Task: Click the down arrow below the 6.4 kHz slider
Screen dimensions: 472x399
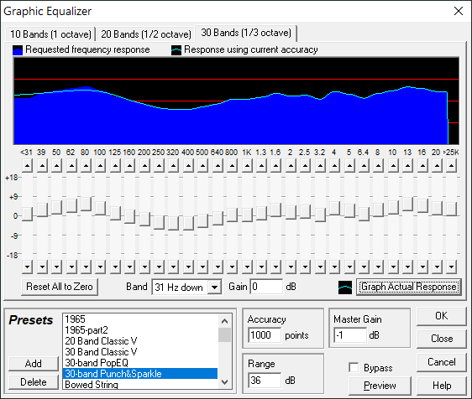Action: pyautogui.click(x=364, y=267)
